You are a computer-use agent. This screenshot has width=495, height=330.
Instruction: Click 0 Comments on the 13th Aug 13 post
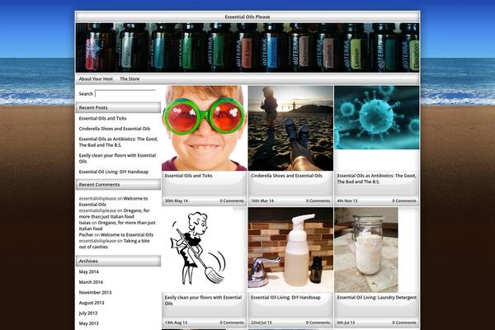[x=232, y=323]
